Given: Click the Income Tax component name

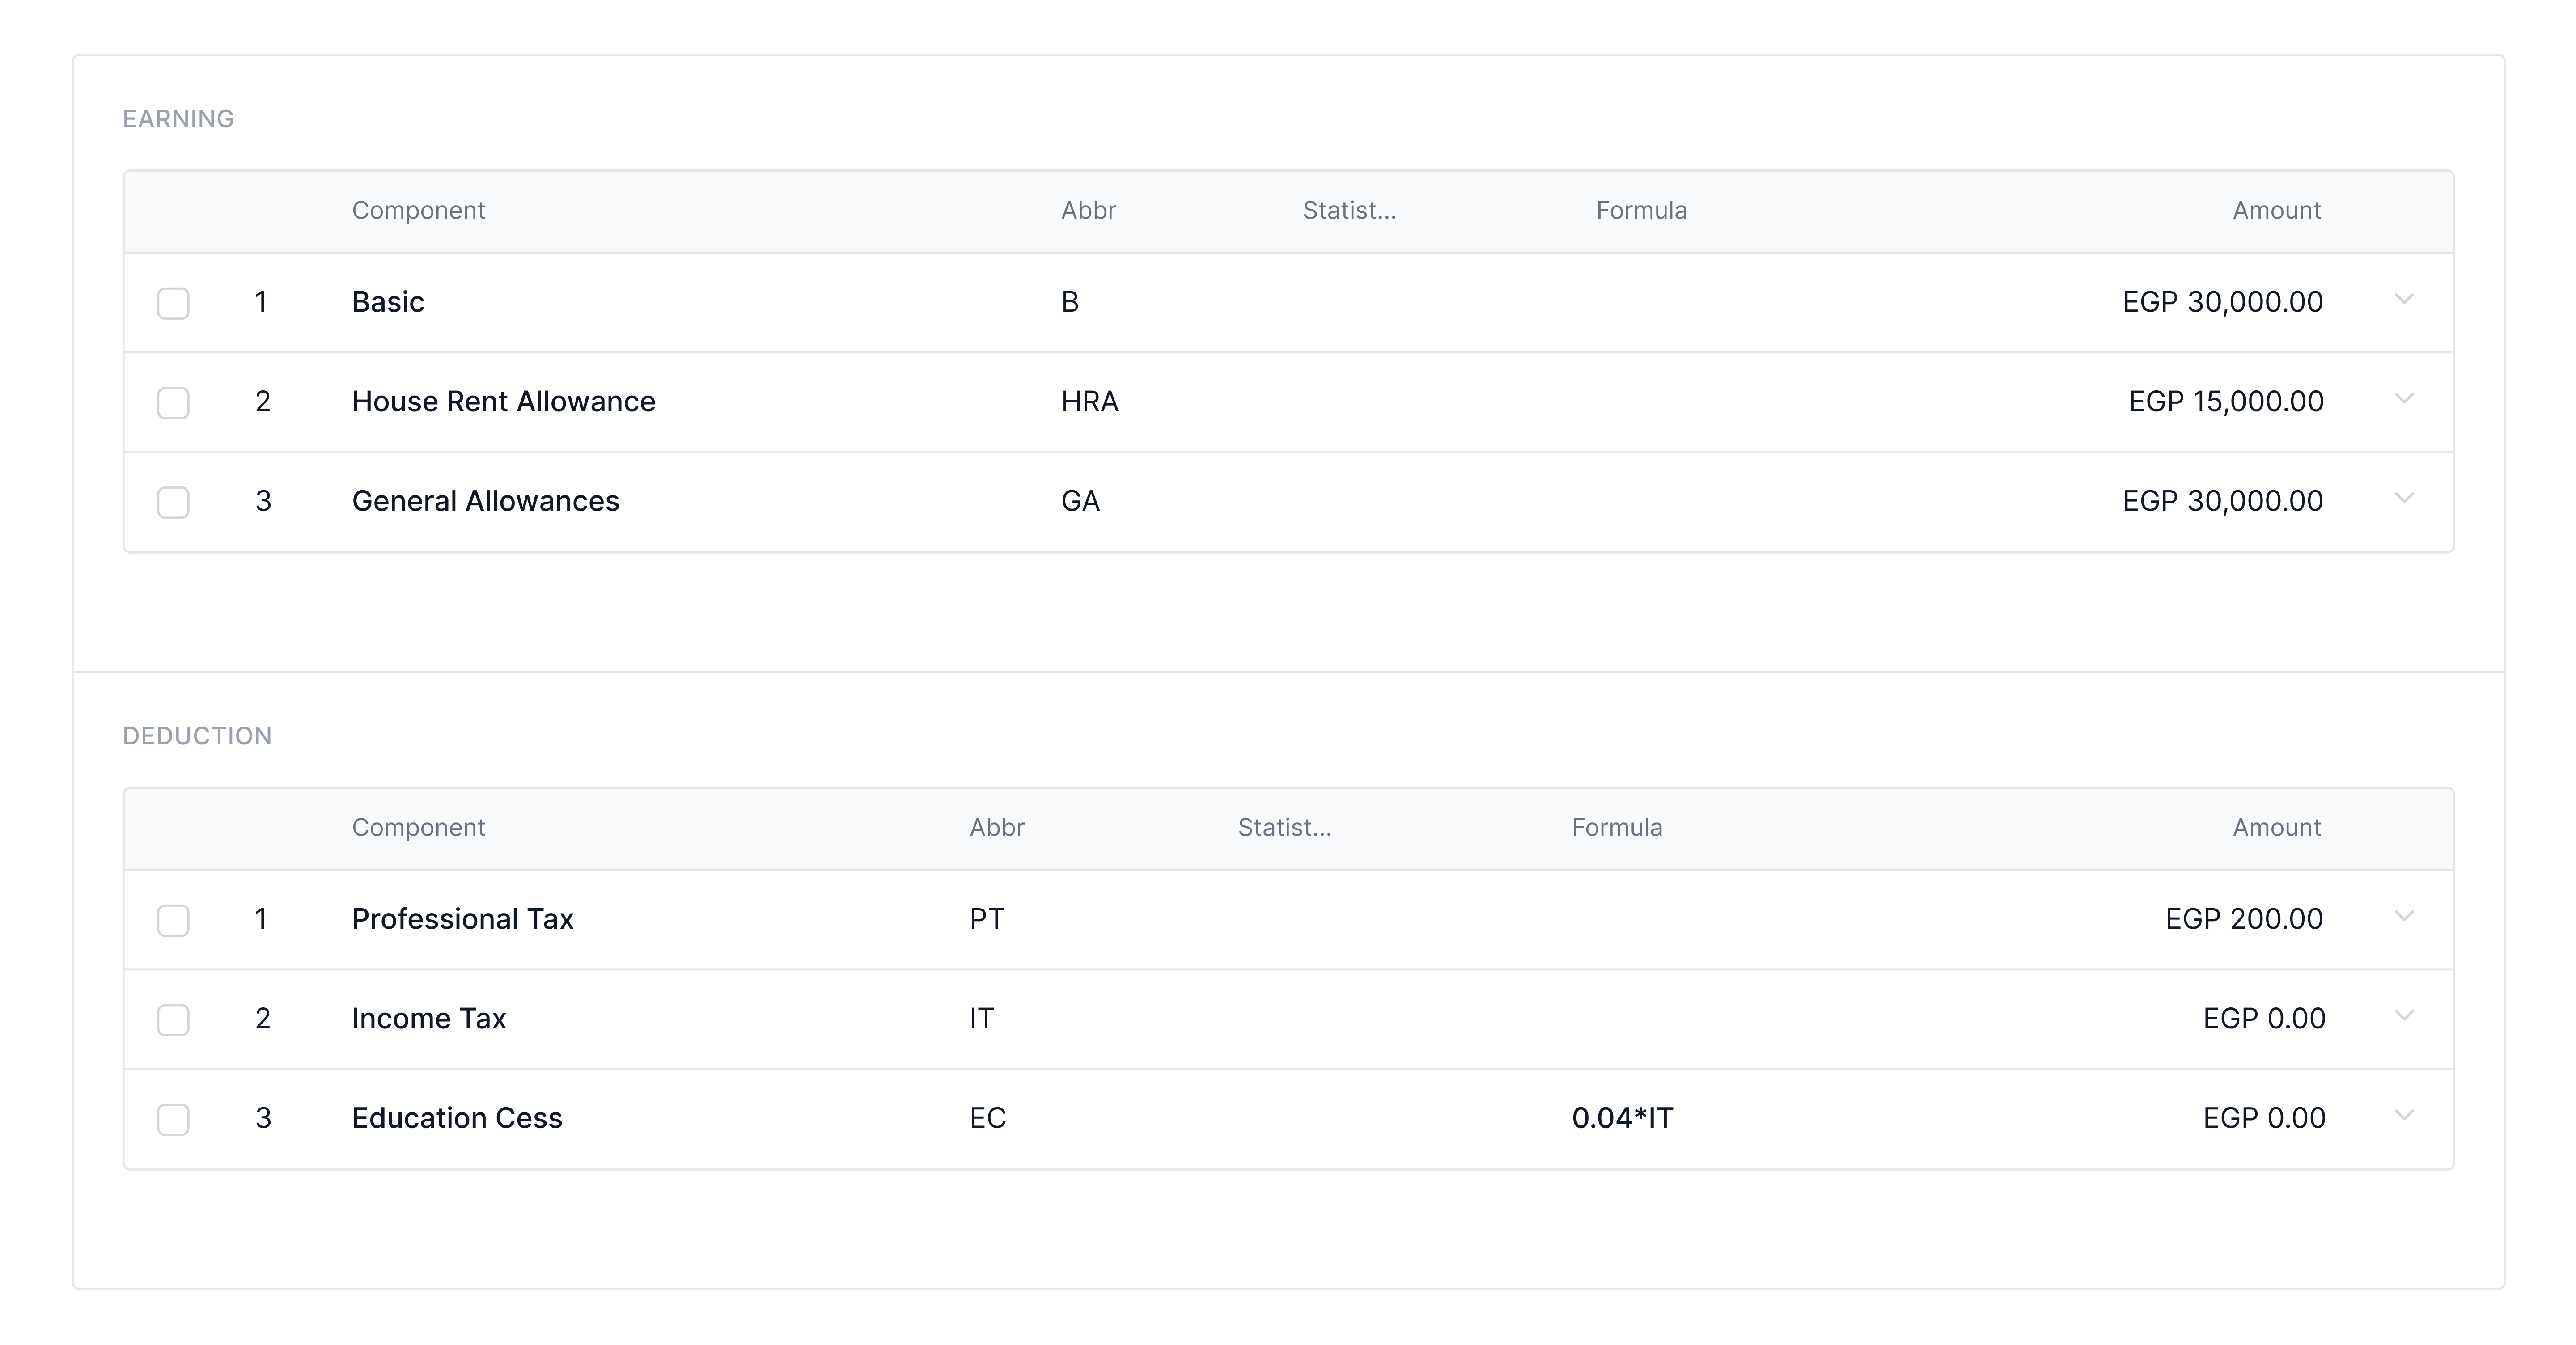Looking at the screenshot, I should click(429, 1019).
